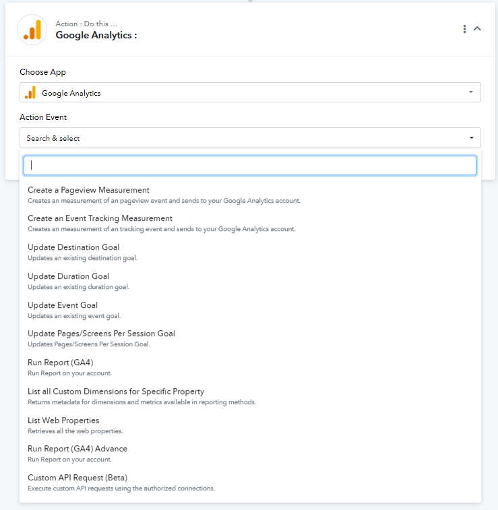Select Create an Event Tracking Measurement
The width and height of the screenshot is (498, 510).
[250, 223]
